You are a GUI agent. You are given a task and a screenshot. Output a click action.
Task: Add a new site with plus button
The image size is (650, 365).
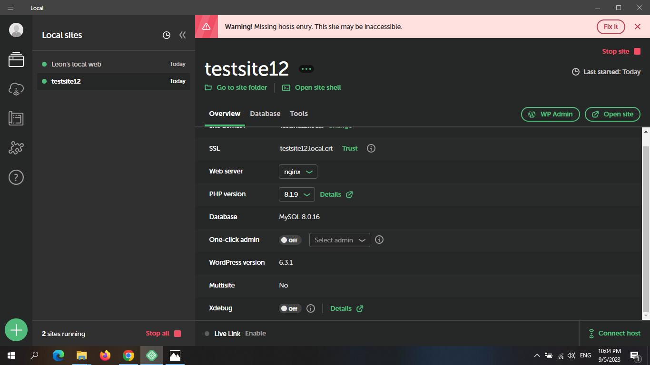click(x=16, y=330)
